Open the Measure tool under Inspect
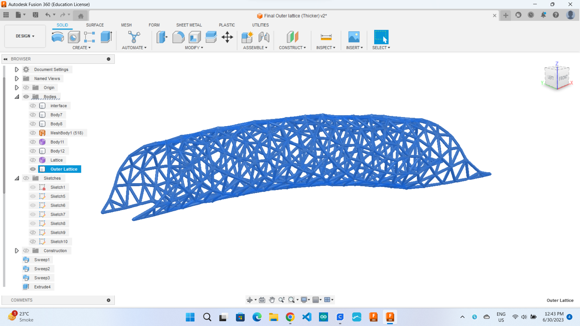Image resolution: width=580 pixels, height=326 pixels. pos(326,37)
